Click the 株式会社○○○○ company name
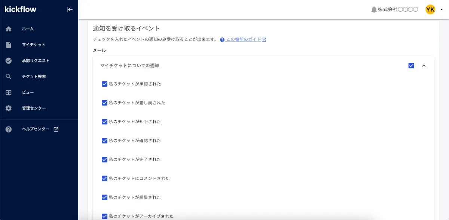Image resolution: width=449 pixels, height=220 pixels. pos(398,10)
